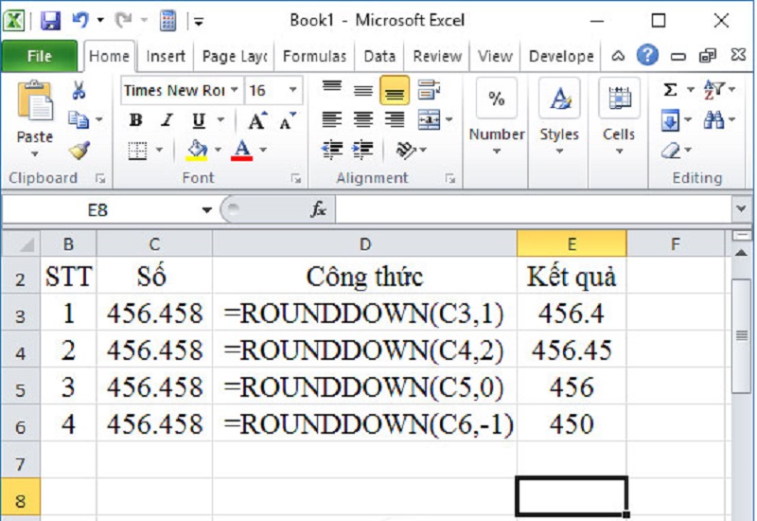Select cell with =ROUNDDOWN(C6,-1)
The image size is (757, 521).
point(365,423)
